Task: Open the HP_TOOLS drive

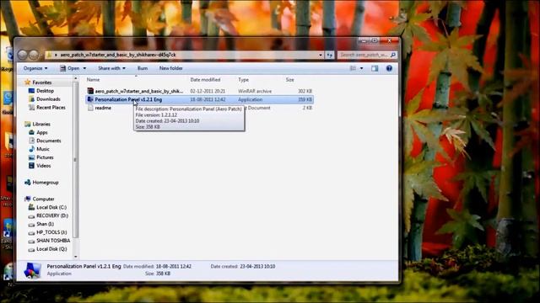Action: [x=51, y=232]
